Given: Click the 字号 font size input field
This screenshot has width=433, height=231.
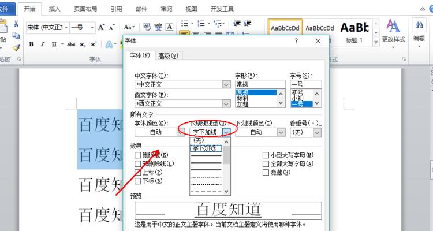Looking at the screenshot, I should pyautogui.click(x=305, y=84).
